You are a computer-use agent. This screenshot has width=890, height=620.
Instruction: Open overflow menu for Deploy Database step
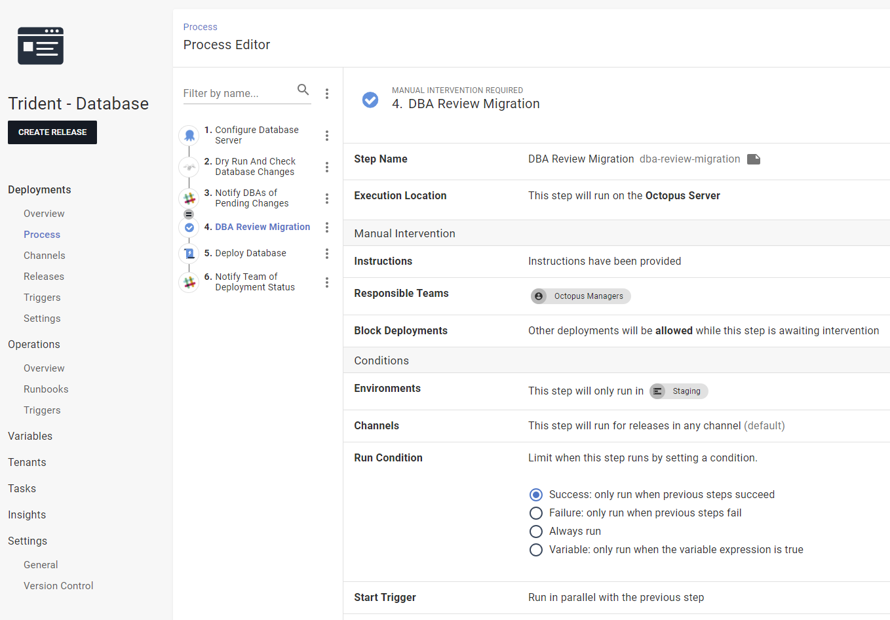[327, 254]
